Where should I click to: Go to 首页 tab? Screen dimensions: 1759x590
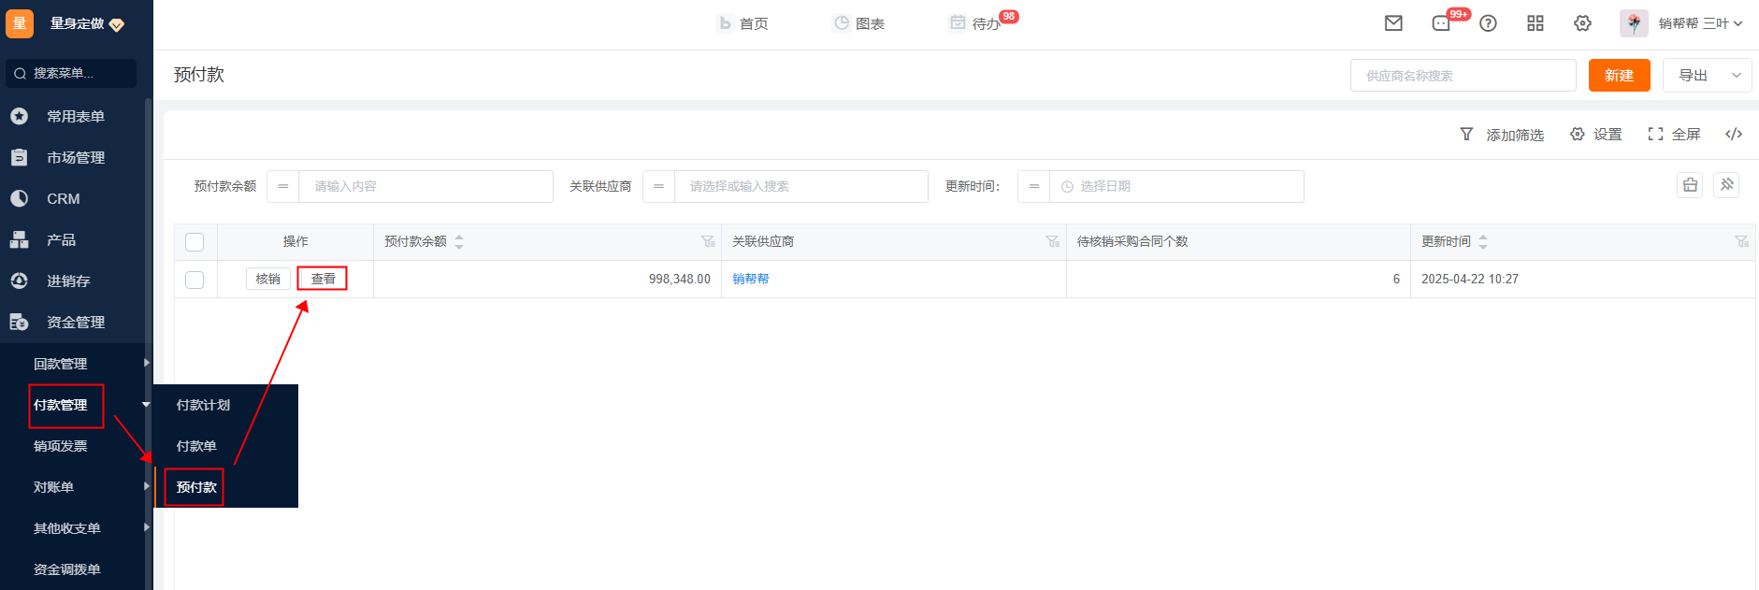pos(743,23)
